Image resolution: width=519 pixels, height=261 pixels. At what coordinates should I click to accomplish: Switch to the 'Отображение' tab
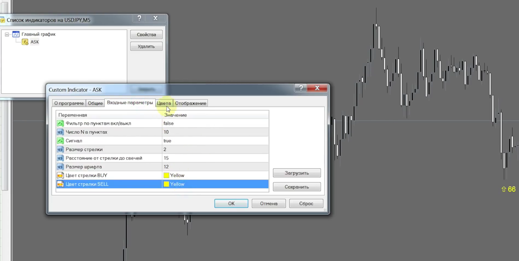coord(190,103)
